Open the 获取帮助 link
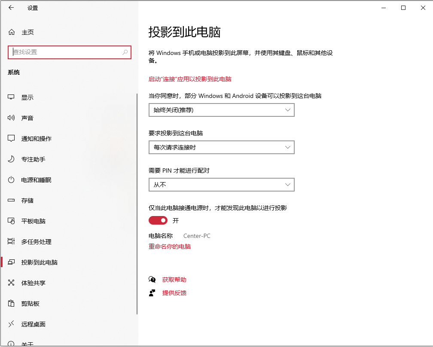 (x=174, y=280)
